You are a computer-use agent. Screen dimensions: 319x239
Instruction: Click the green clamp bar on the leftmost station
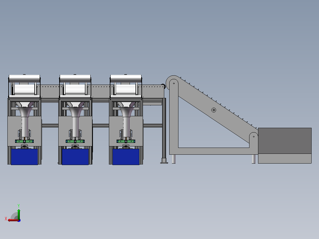24,141
